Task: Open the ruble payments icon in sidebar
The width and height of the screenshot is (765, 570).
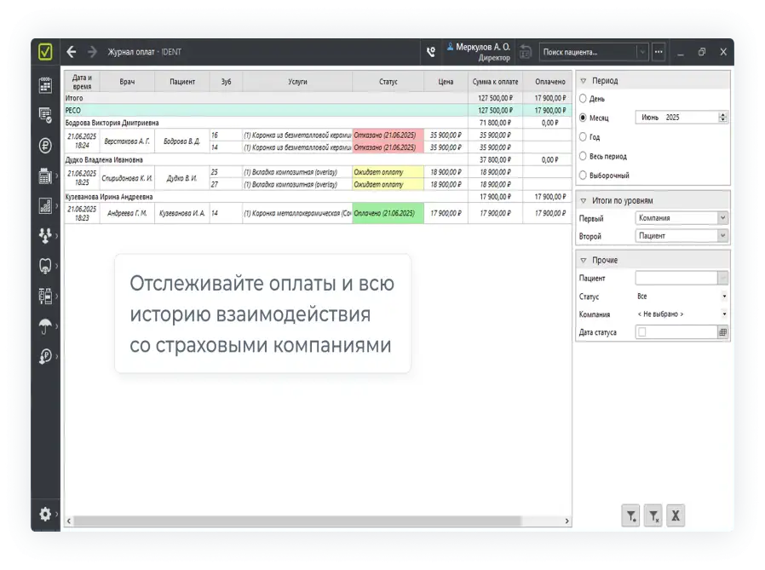Action: [46, 145]
